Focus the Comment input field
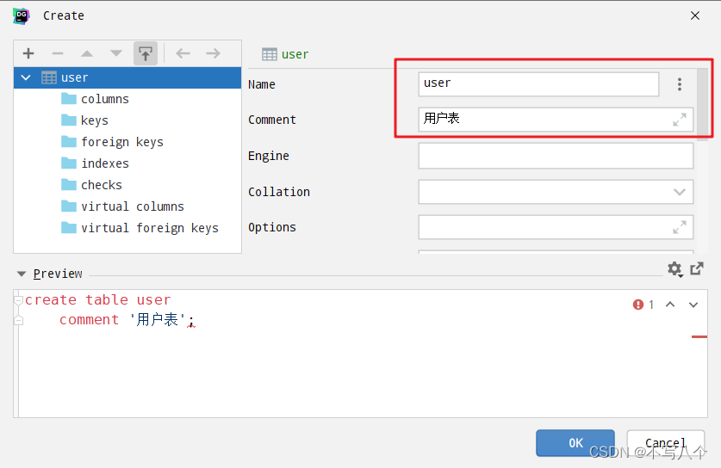This screenshot has width=721, height=468. tap(556, 120)
